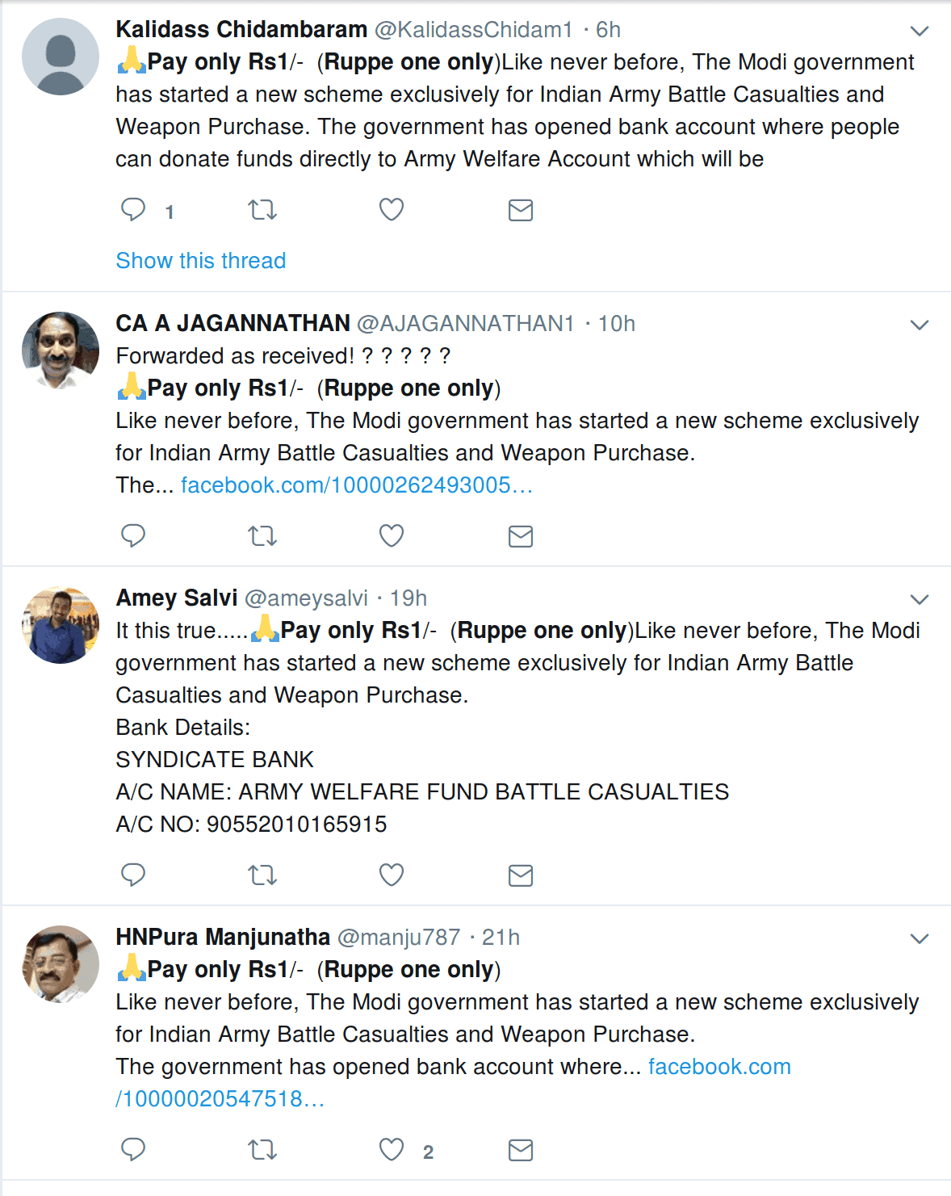Send Kalidass Chidambaram's tweet via direct message
The image size is (951, 1196).
521,211
